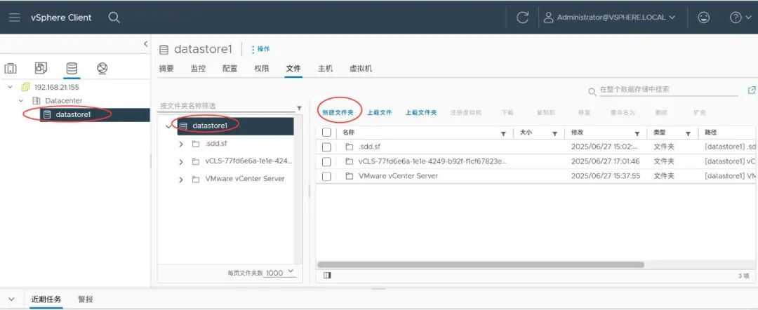Open the column chooser icon below table
Viewport: 758px width, 310px height.
point(327,275)
